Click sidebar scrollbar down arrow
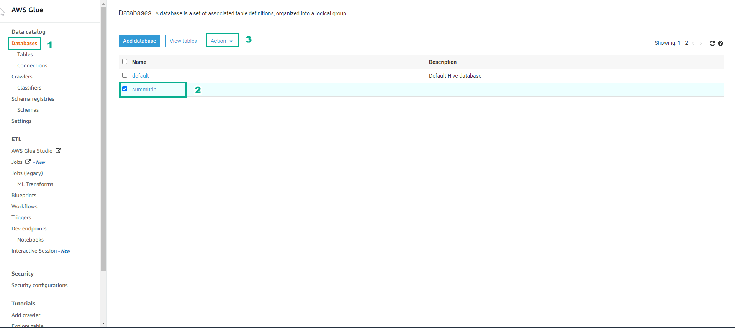This screenshot has height=328, width=735. [103, 323]
